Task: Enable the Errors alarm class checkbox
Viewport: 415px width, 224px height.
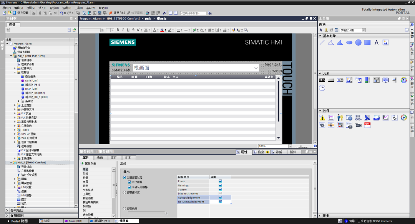Action: [220, 181]
